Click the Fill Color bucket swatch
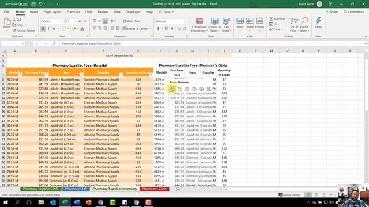This screenshot has height=207, width=369. click(x=74, y=29)
